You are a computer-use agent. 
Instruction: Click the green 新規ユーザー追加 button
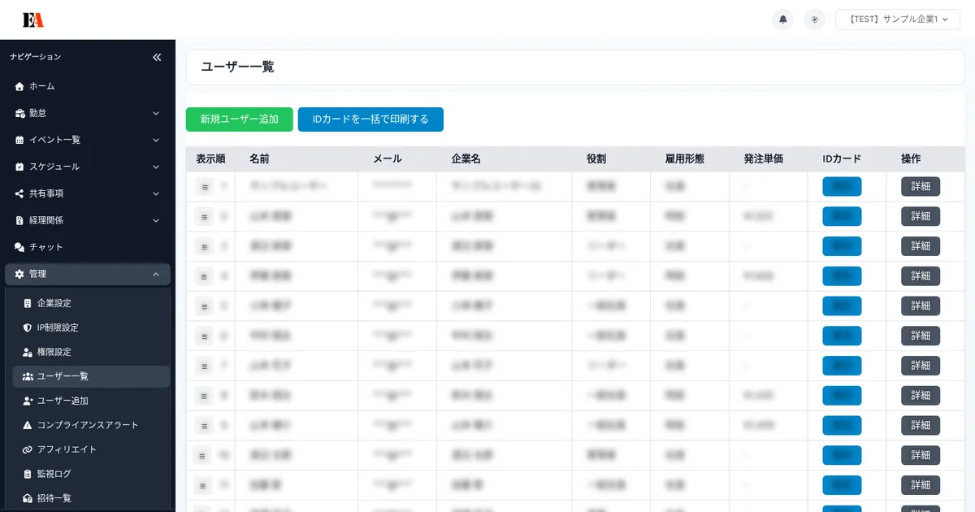239,119
